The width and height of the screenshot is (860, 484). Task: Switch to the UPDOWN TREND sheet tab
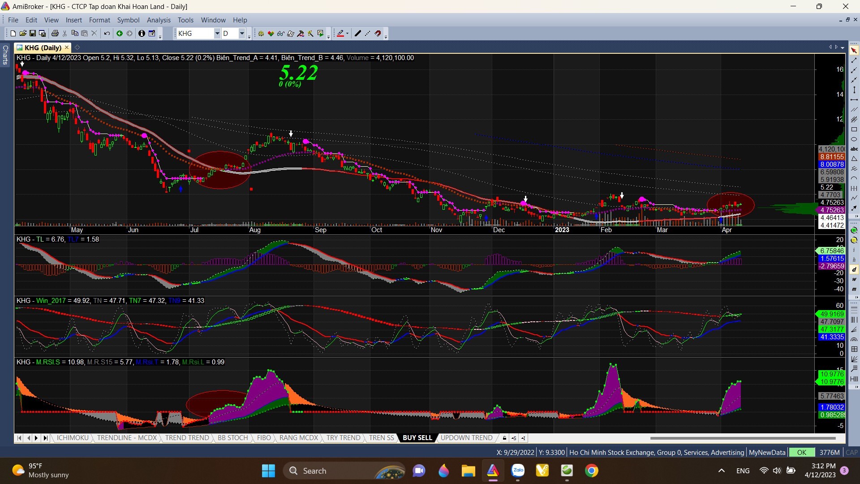(x=466, y=438)
